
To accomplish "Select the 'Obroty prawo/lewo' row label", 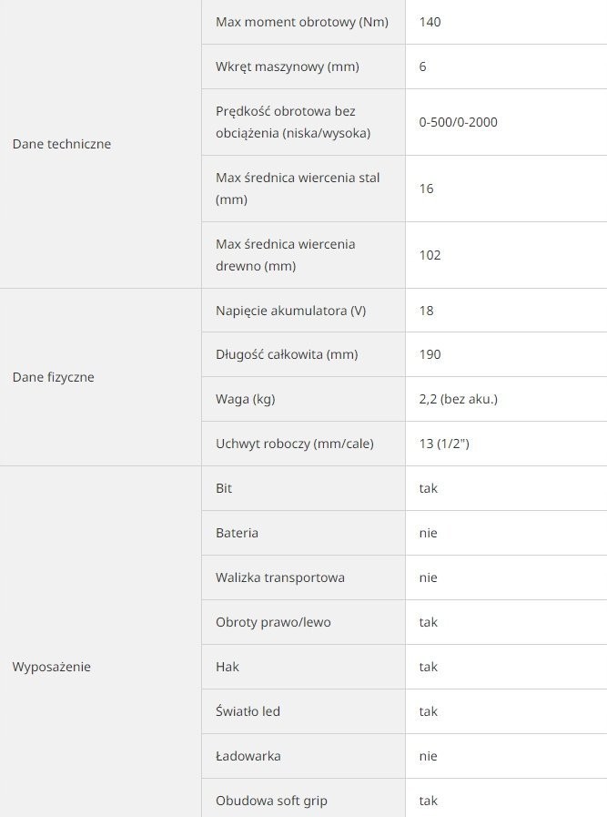I will [273, 622].
